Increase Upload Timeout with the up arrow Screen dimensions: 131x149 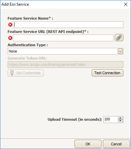[x=120, y=118]
